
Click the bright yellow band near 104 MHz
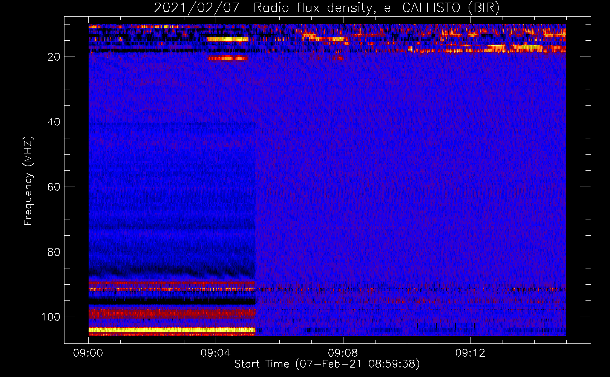[x=172, y=329]
